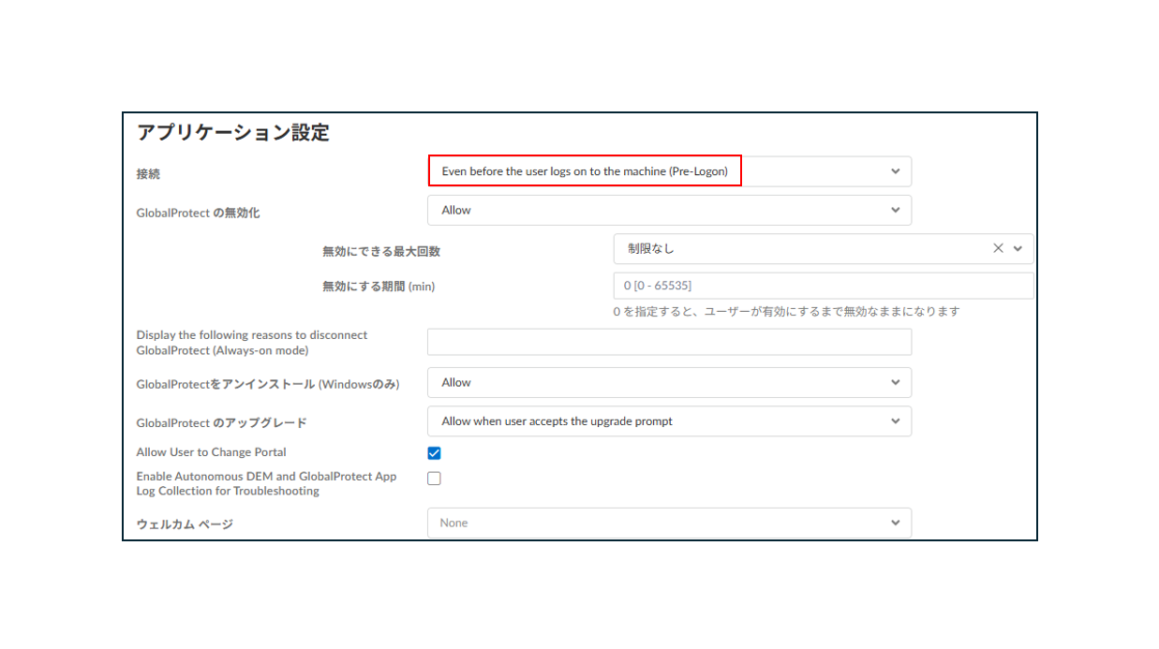Click the 無効にできる最大回数 label
This screenshot has height=649, width=1159.
pos(380,251)
